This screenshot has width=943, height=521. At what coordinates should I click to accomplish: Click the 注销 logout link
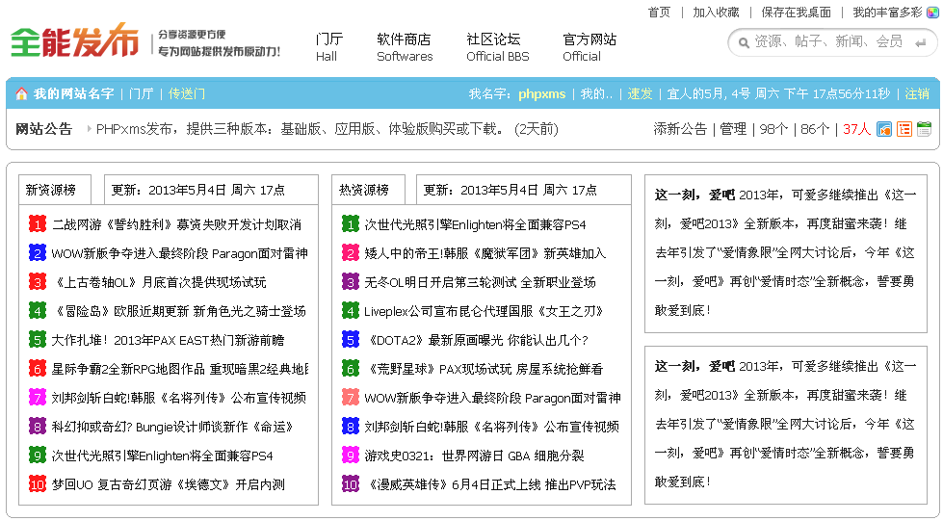(x=917, y=94)
